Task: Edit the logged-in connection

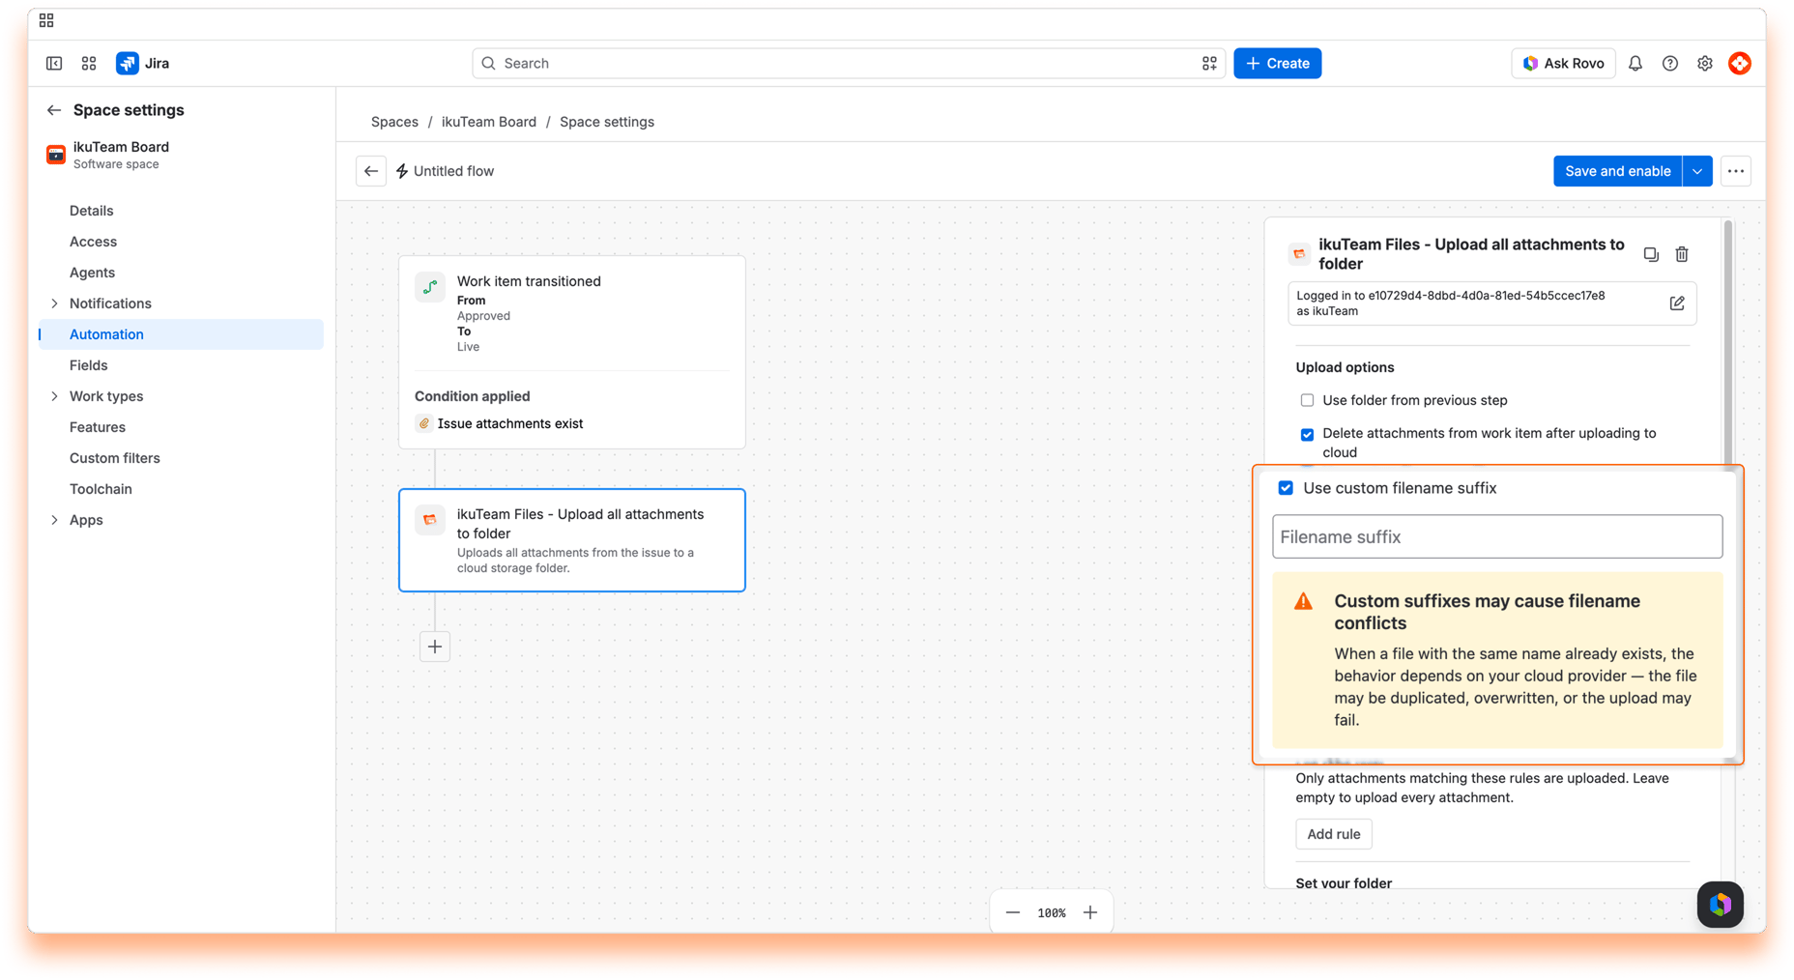Action: [x=1677, y=303]
